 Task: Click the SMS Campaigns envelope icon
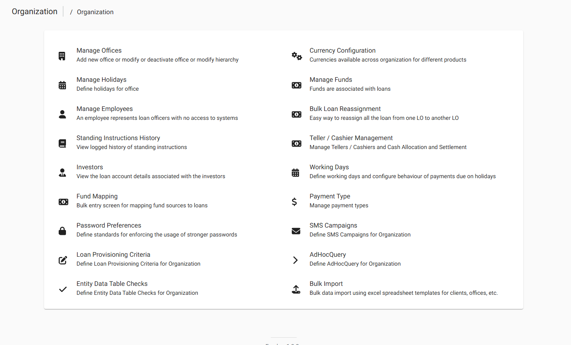coord(296,231)
